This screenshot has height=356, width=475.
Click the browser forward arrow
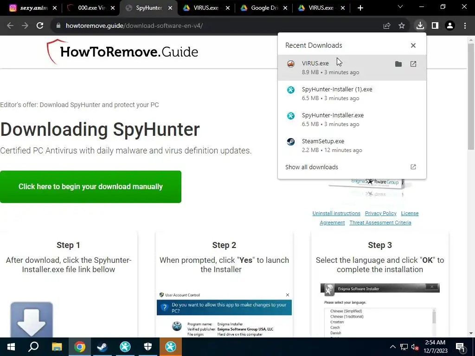[x=25, y=26]
